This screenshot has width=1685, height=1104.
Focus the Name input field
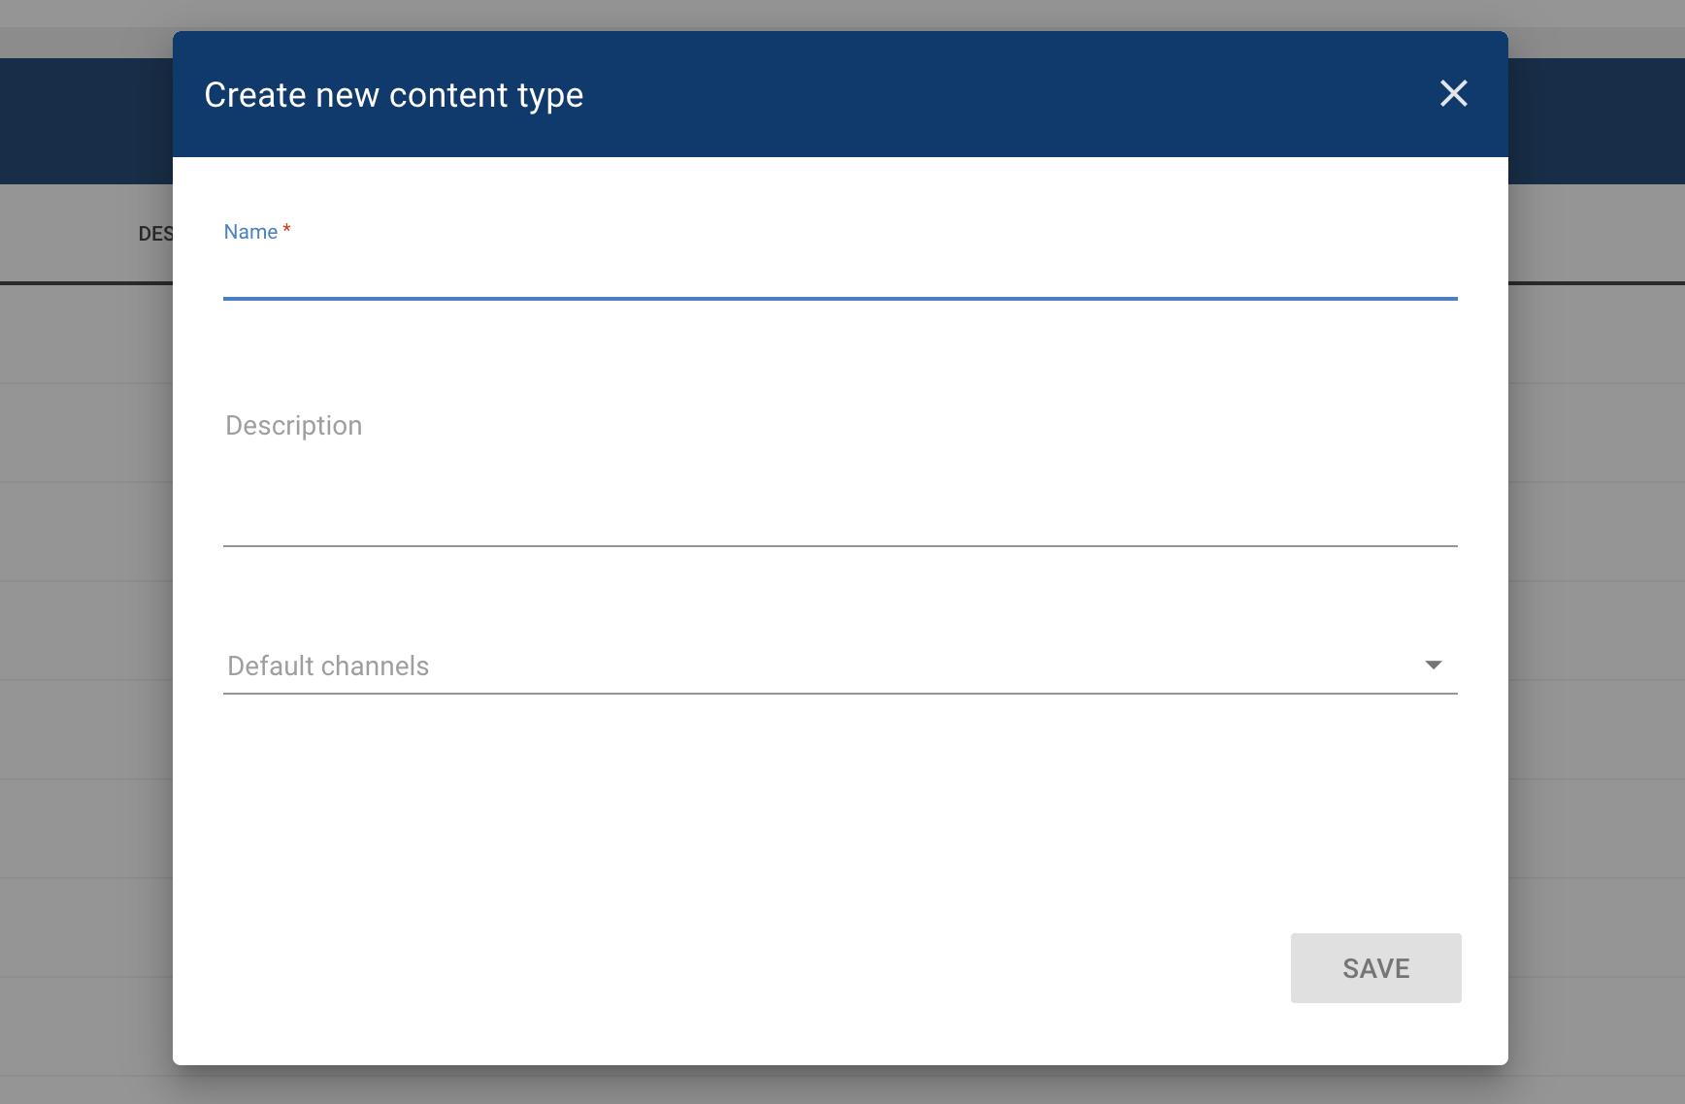840,273
